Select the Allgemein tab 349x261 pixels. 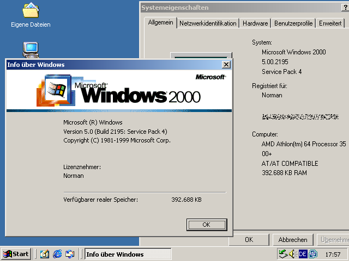click(160, 23)
